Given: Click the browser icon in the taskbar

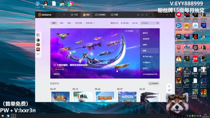Looking at the screenshot, I should [8, 116].
